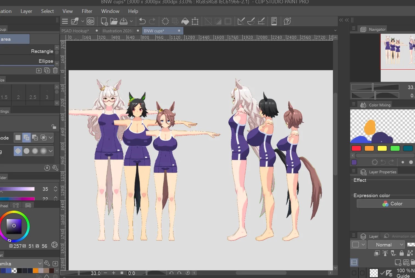
Task: Click the lighthouse Set as Reference Layer icon
Action: [385, 253]
